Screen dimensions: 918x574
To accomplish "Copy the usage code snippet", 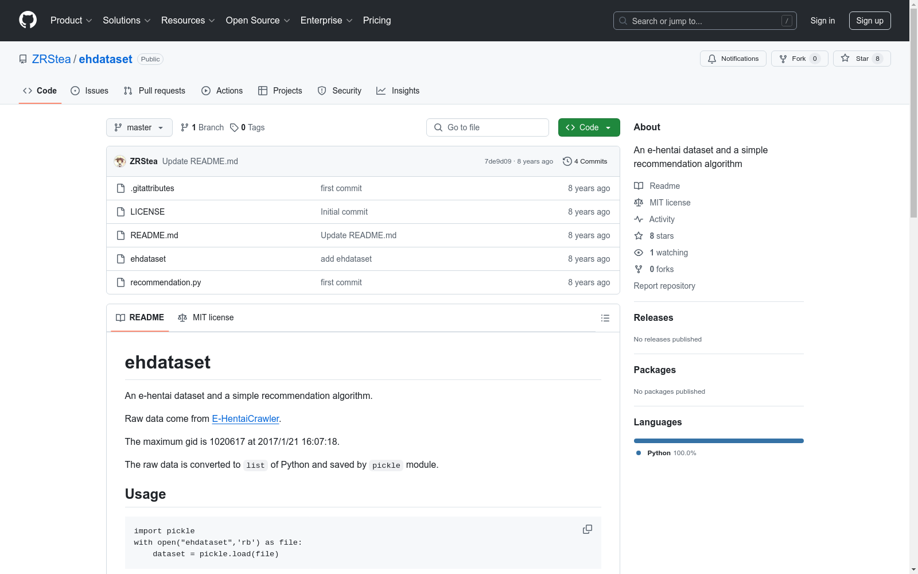I will 588,529.
